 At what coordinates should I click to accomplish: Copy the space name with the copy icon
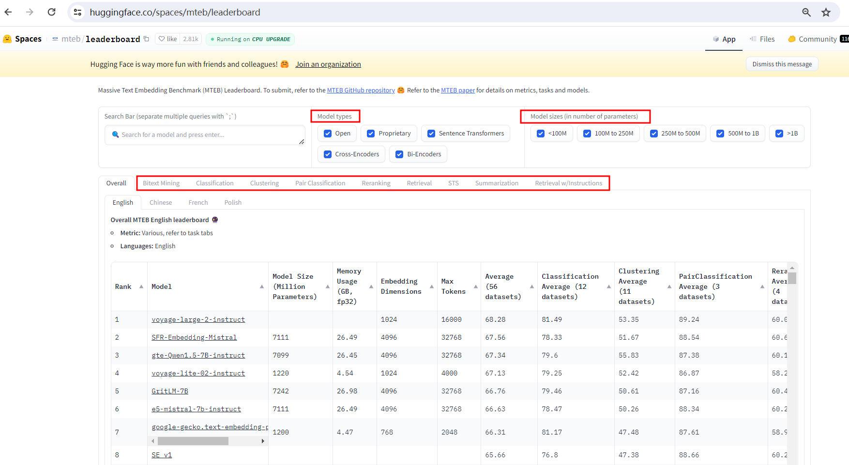146,39
